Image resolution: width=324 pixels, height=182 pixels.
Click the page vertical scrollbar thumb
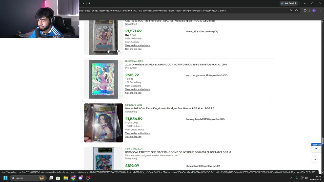322,141
